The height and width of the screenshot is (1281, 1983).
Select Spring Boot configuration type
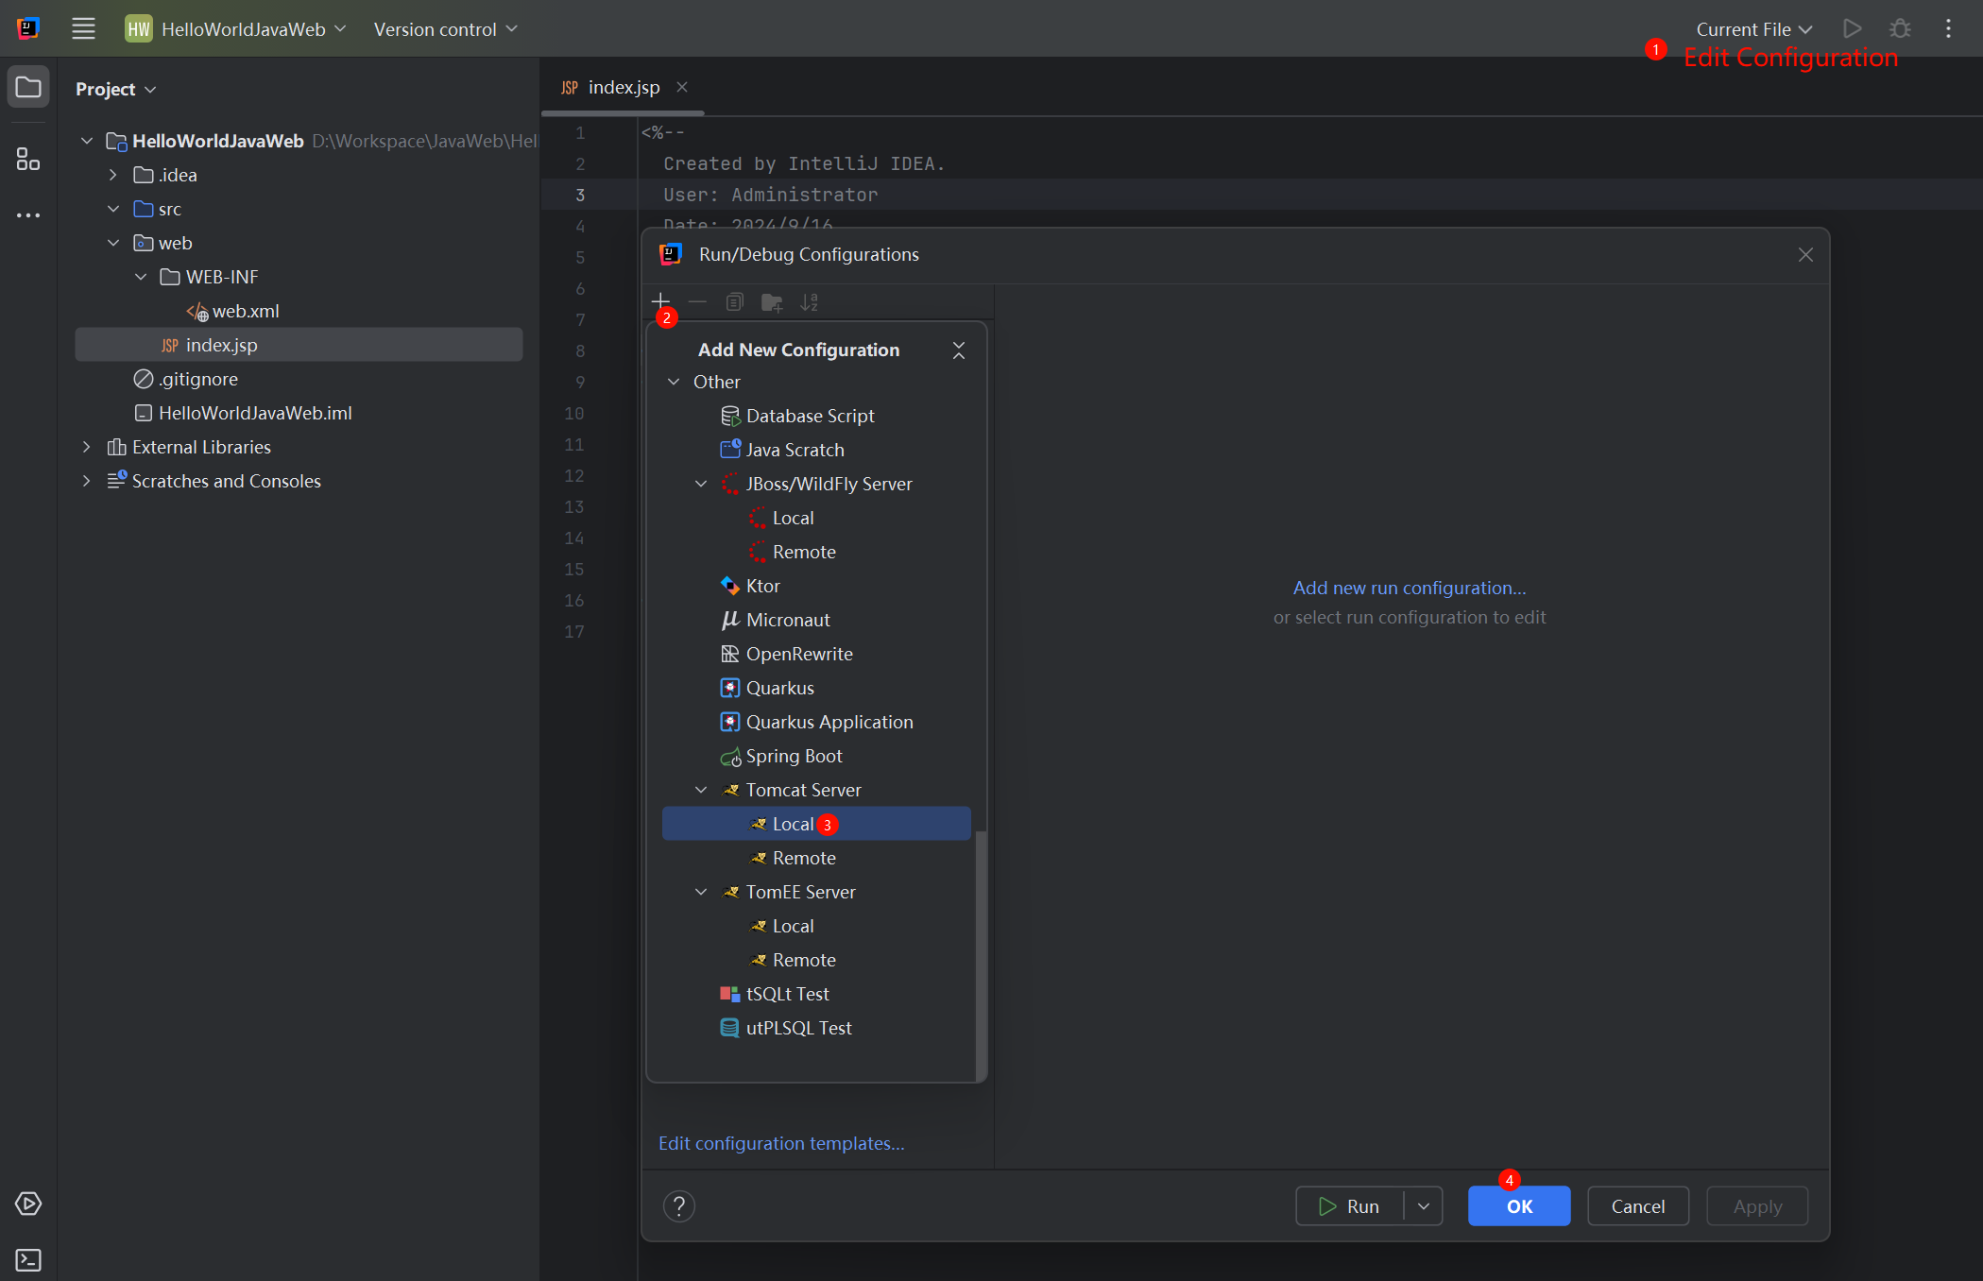tap(794, 756)
